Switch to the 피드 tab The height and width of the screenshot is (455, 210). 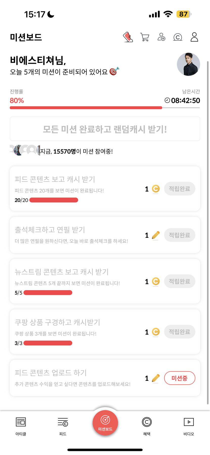(63, 426)
